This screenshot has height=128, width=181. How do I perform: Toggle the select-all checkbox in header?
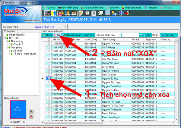pyautogui.click(x=49, y=39)
